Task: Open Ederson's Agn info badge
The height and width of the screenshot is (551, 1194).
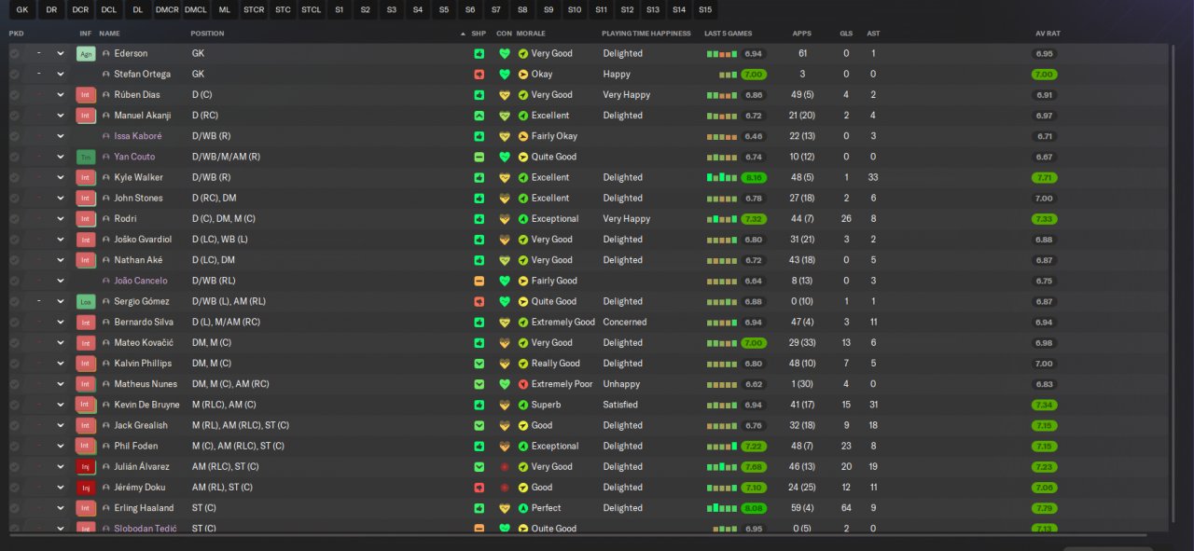Action: (86, 53)
